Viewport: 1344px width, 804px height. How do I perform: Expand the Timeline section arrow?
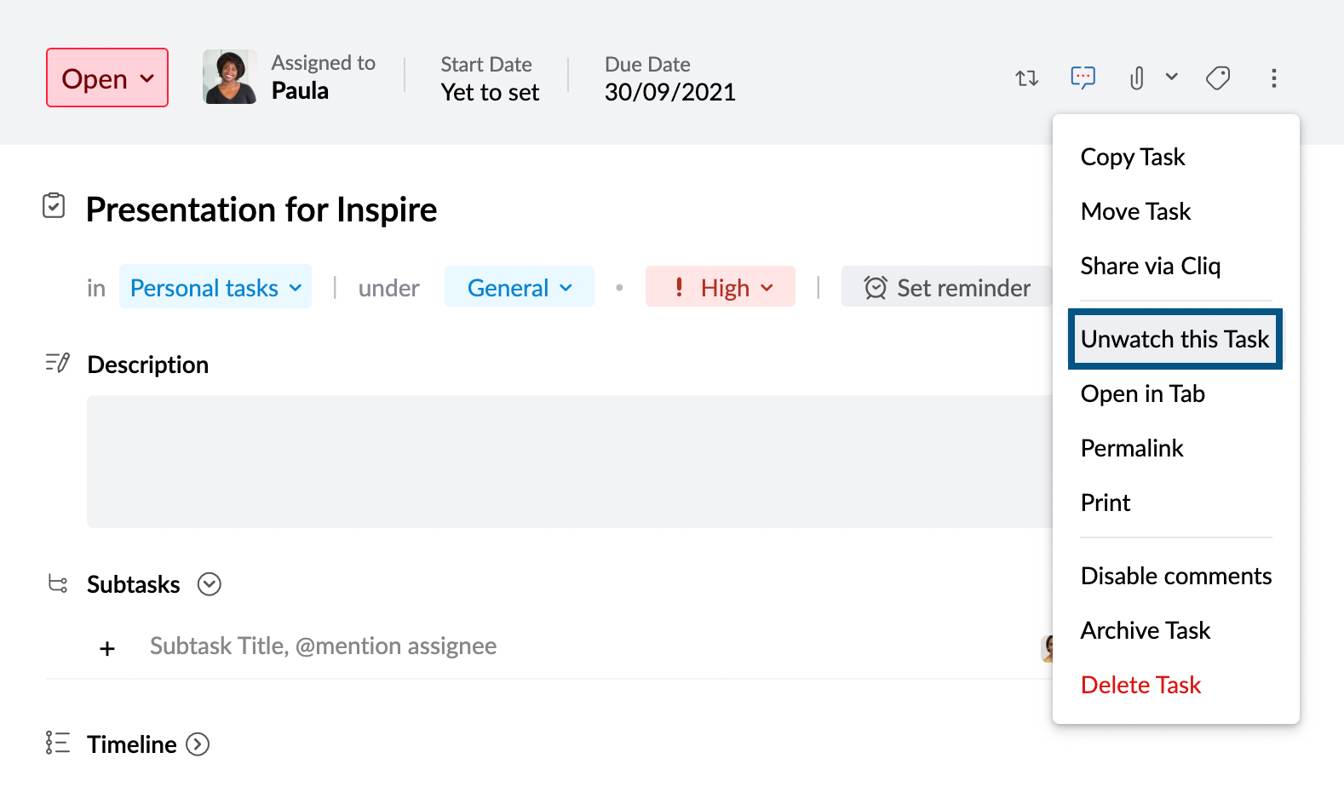[x=198, y=744]
